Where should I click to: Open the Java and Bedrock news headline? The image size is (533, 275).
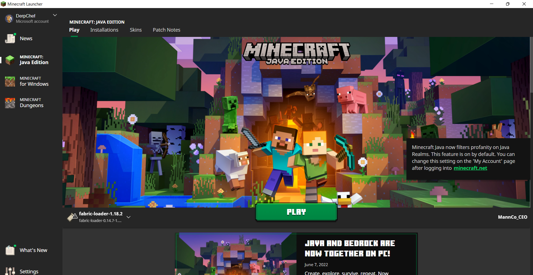[349, 248]
